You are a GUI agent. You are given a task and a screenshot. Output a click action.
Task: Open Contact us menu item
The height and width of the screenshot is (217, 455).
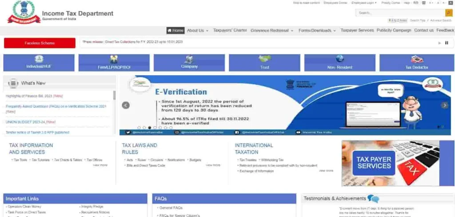click(x=423, y=30)
